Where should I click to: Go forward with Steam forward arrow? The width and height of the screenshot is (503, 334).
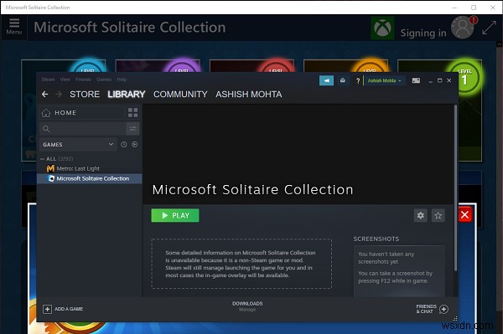click(59, 94)
